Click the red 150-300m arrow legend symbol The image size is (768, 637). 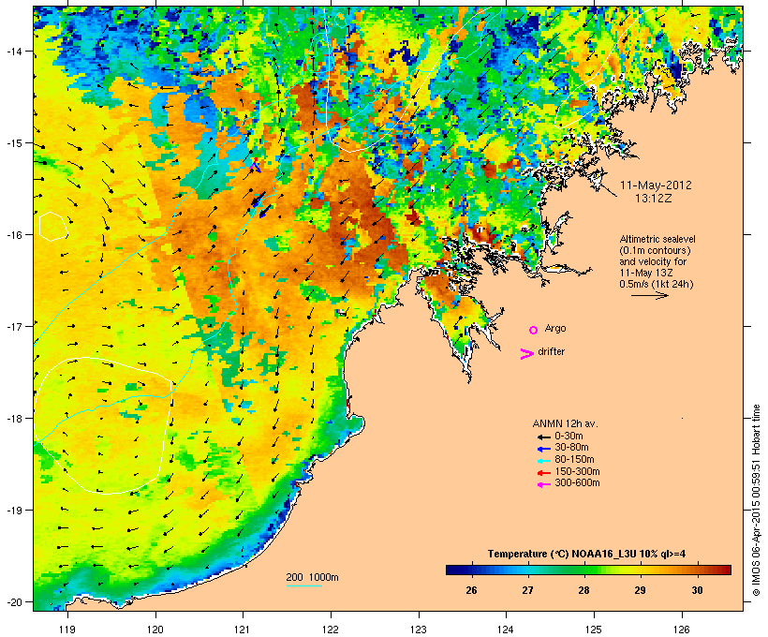click(543, 473)
